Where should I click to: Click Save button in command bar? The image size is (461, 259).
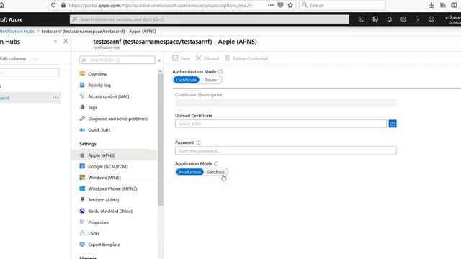(x=181, y=58)
